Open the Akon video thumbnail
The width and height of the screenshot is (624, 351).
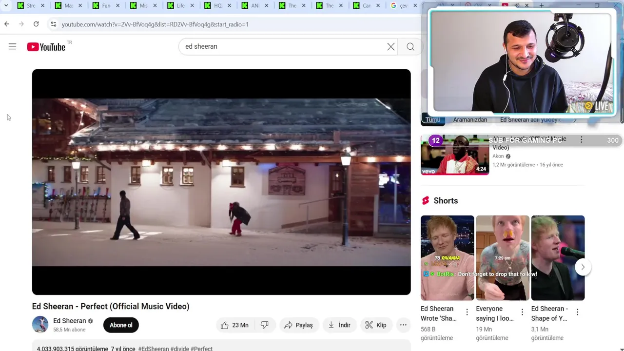point(455,155)
